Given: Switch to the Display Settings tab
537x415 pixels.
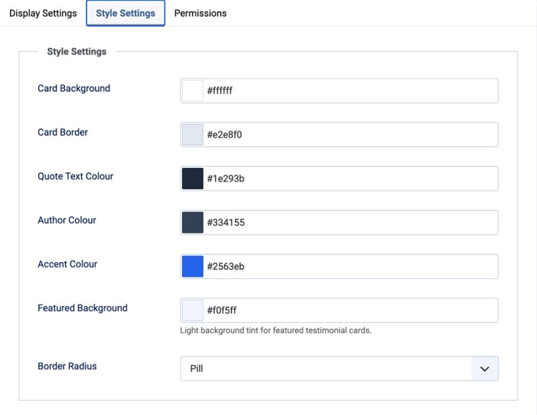Looking at the screenshot, I should pos(43,13).
